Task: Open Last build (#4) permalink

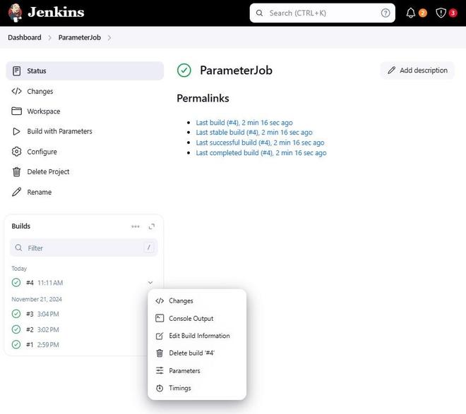Action: (244, 123)
